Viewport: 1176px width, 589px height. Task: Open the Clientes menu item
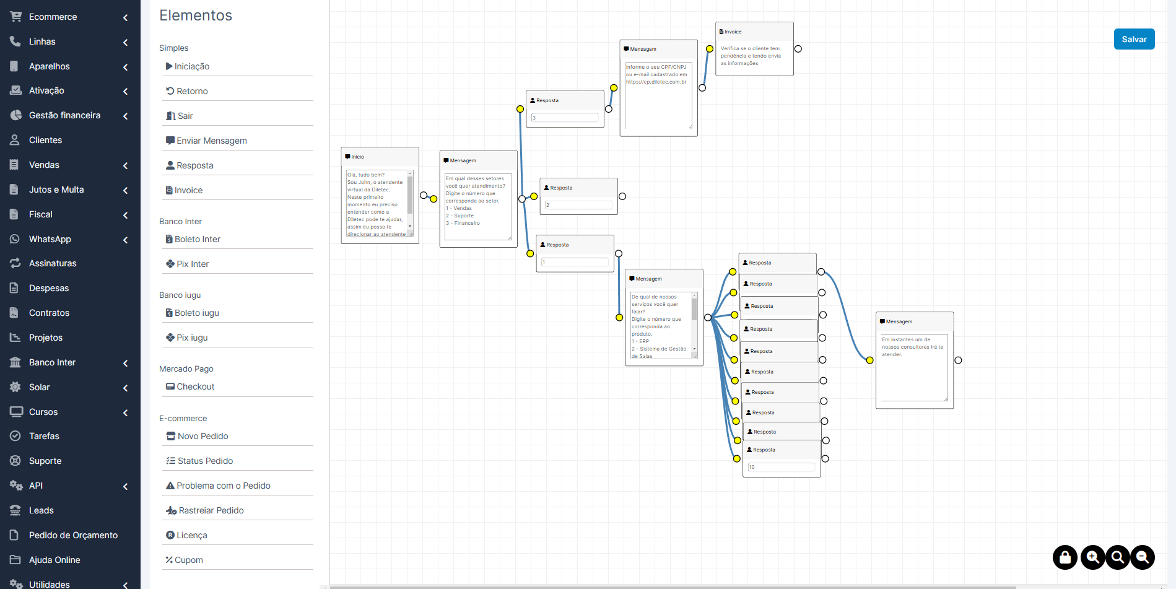pos(45,140)
